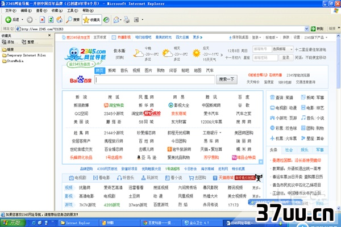Click the 邮箱密码 input field

click(265, 57)
